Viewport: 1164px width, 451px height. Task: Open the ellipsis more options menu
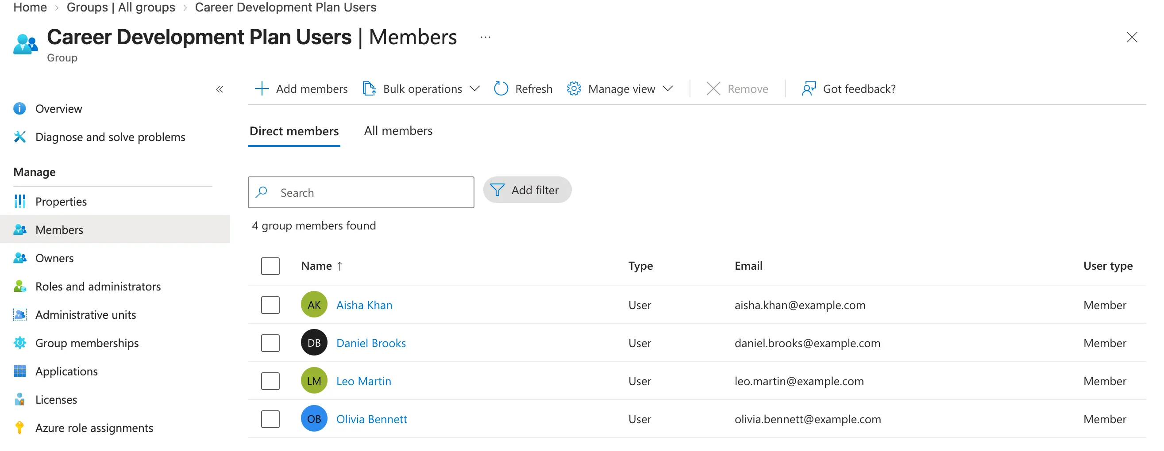pyautogui.click(x=486, y=37)
